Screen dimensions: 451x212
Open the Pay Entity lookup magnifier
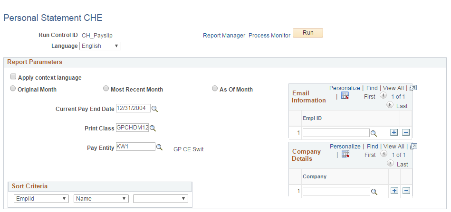(159, 147)
